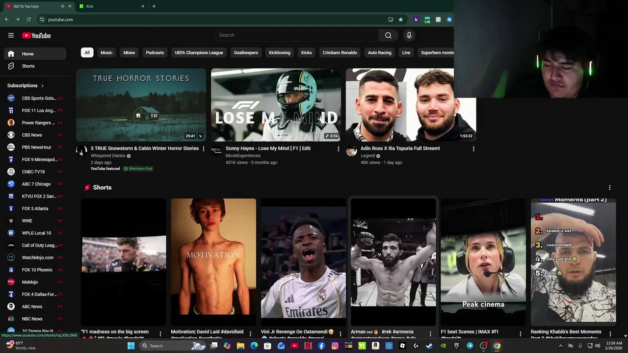The height and width of the screenshot is (353, 628).
Task: Select the Live filter chip
Action: tap(406, 52)
